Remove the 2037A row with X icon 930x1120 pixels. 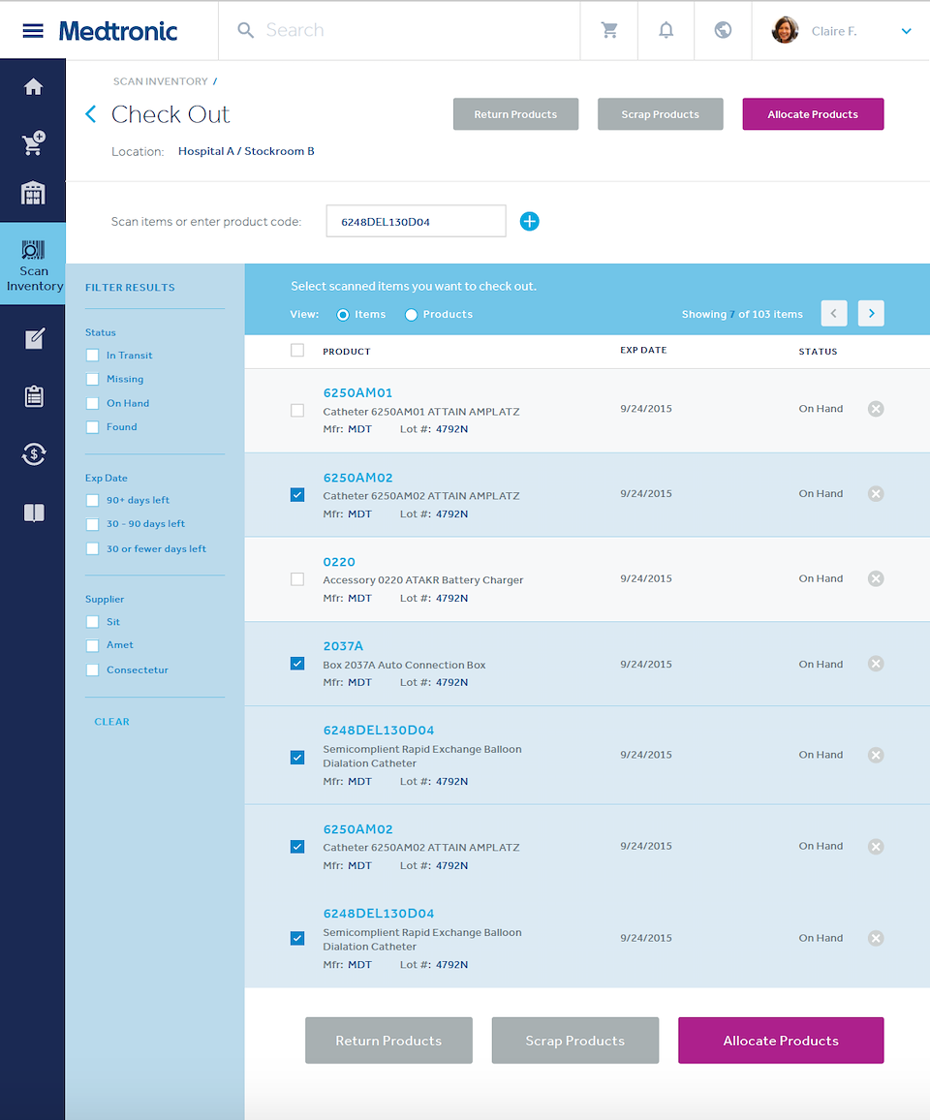coord(876,664)
